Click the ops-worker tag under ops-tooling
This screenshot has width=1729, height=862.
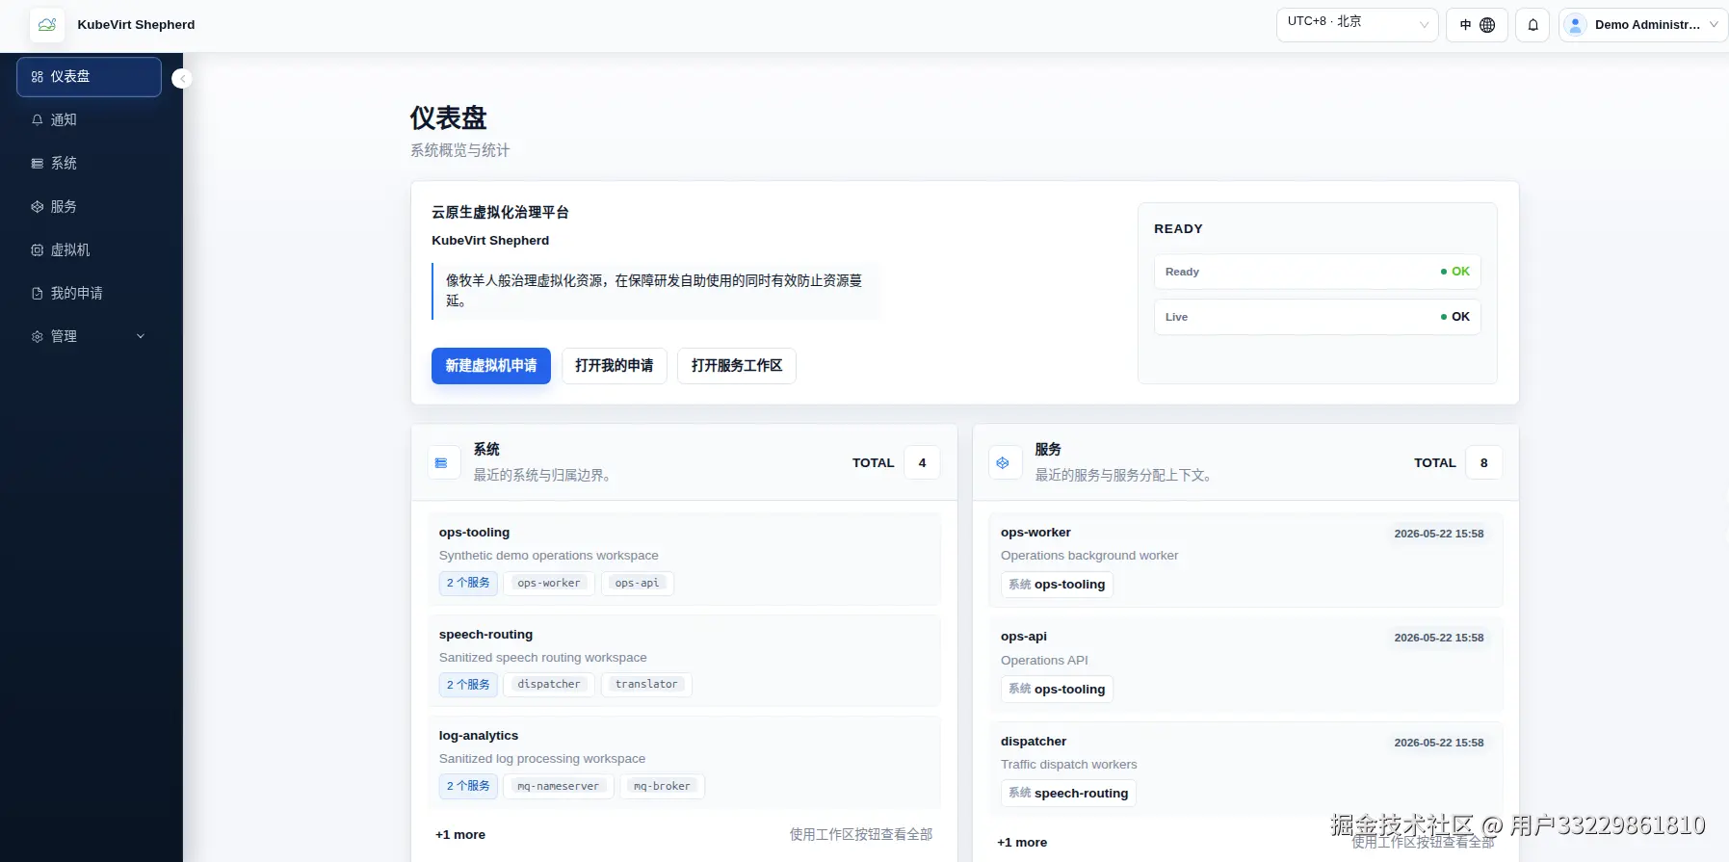pyautogui.click(x=549, y=584)
